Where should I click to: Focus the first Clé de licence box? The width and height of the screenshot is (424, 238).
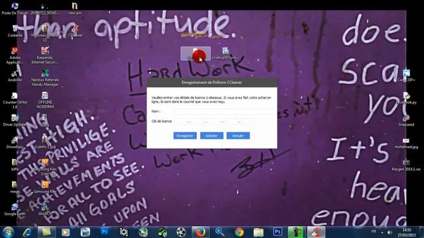click(181, 122)
